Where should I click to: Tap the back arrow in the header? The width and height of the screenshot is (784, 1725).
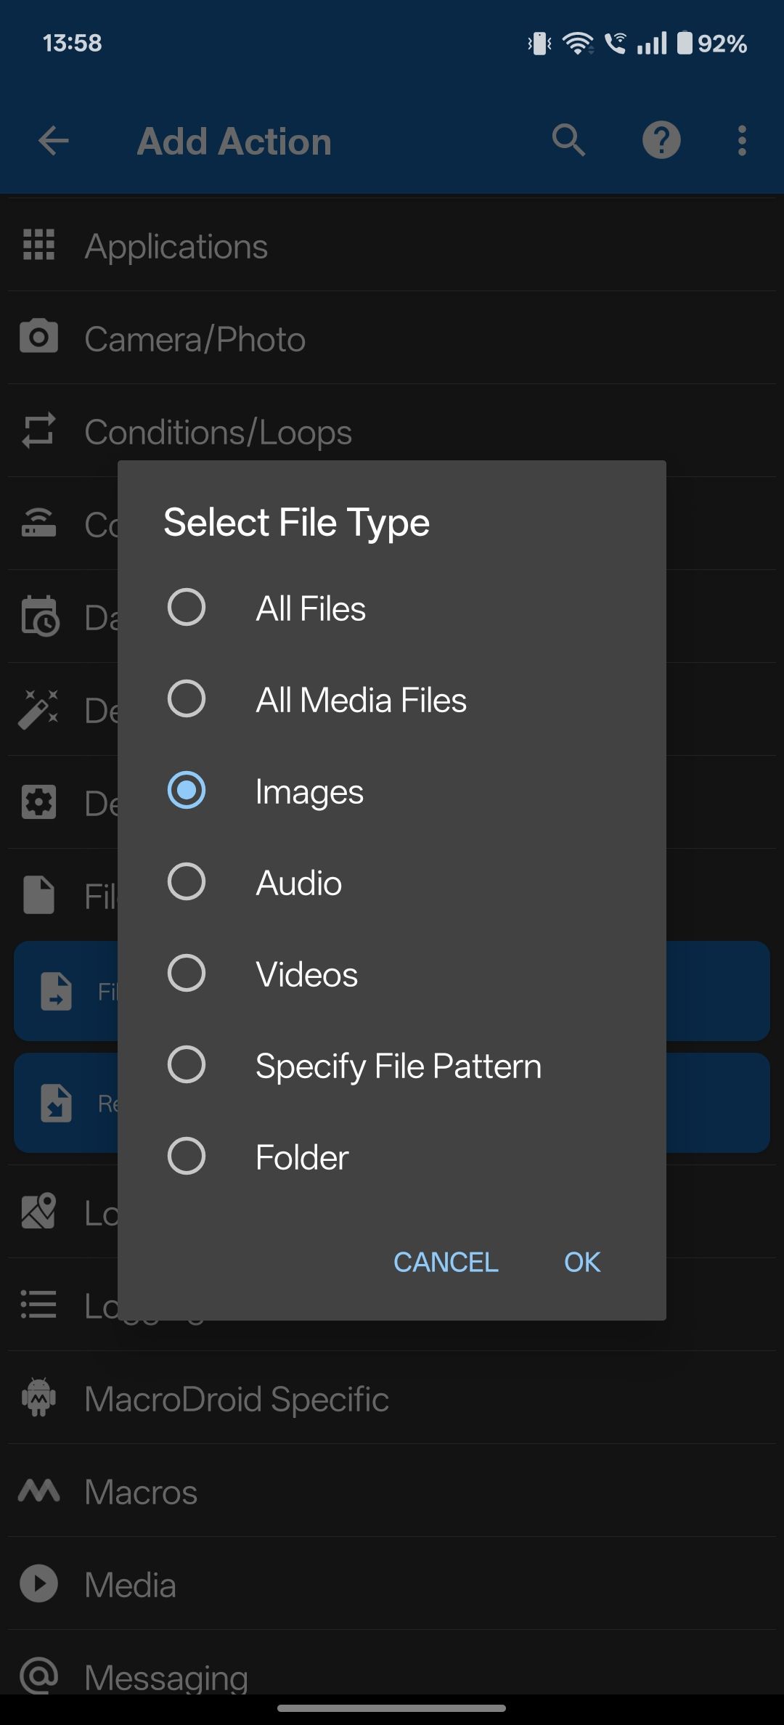[54, 141]
